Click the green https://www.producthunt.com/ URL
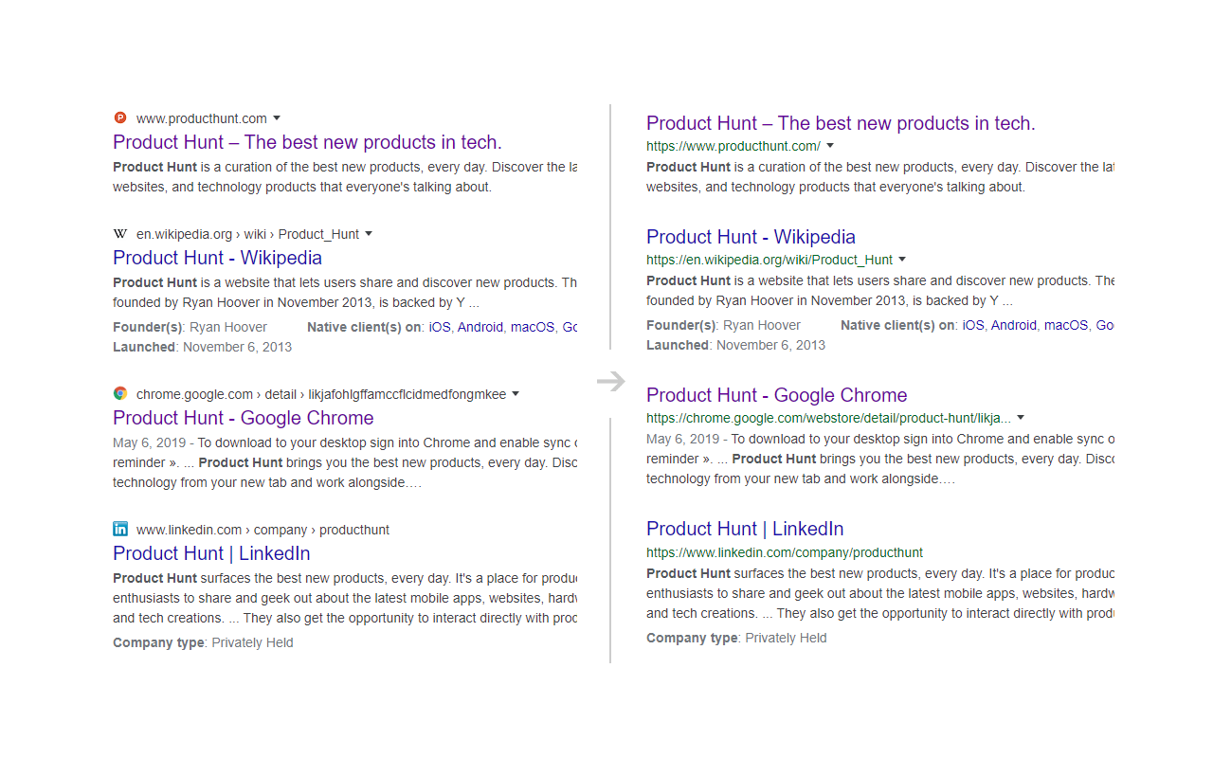This screenshot has height=758, width=1213. [733, 146]
